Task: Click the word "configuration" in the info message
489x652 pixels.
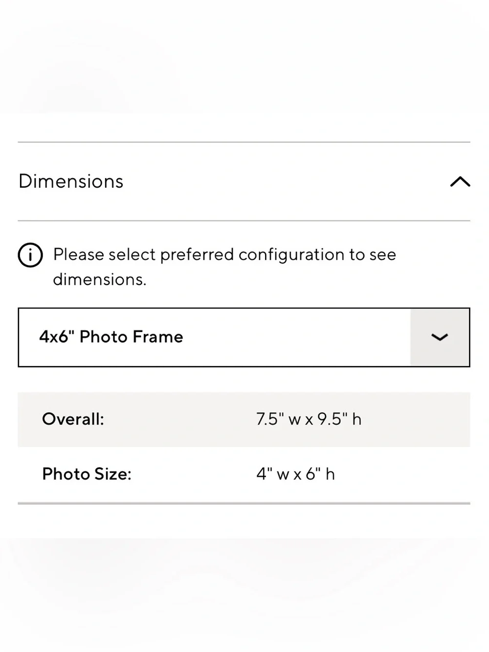Action: tap(291, 255)
